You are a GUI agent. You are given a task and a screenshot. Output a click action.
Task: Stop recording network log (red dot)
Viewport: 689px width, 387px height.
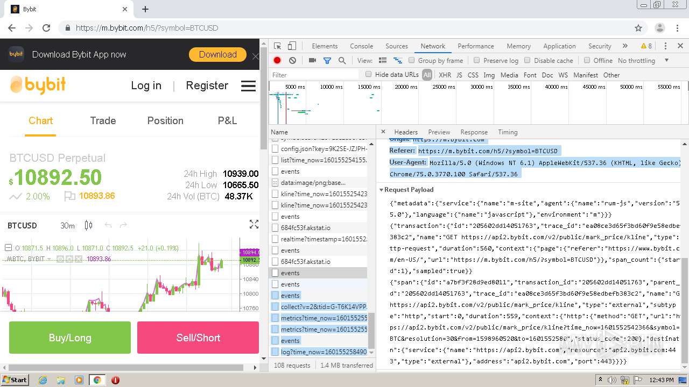277,61
